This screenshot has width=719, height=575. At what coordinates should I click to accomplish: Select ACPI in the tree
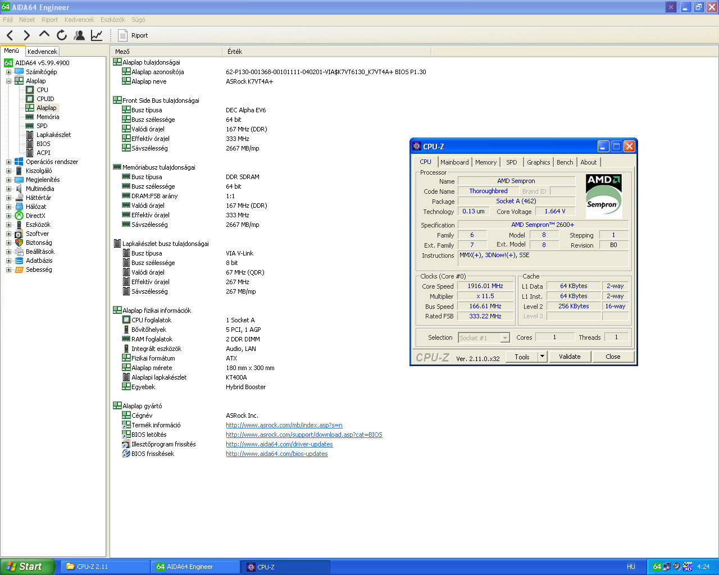click(x=43, y=153)
